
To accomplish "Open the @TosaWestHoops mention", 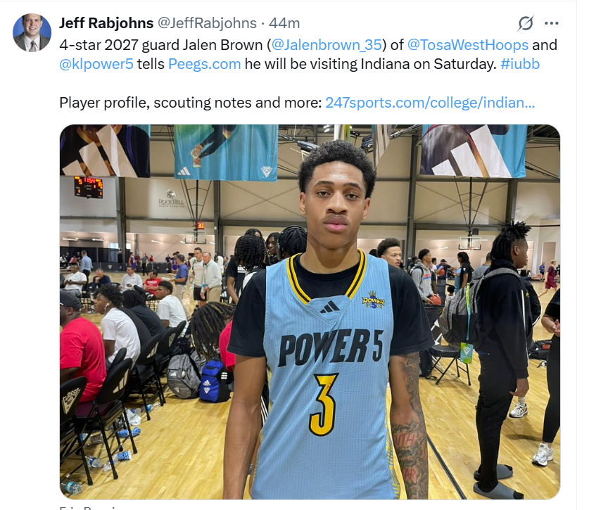I will click(x=468, y=45).
